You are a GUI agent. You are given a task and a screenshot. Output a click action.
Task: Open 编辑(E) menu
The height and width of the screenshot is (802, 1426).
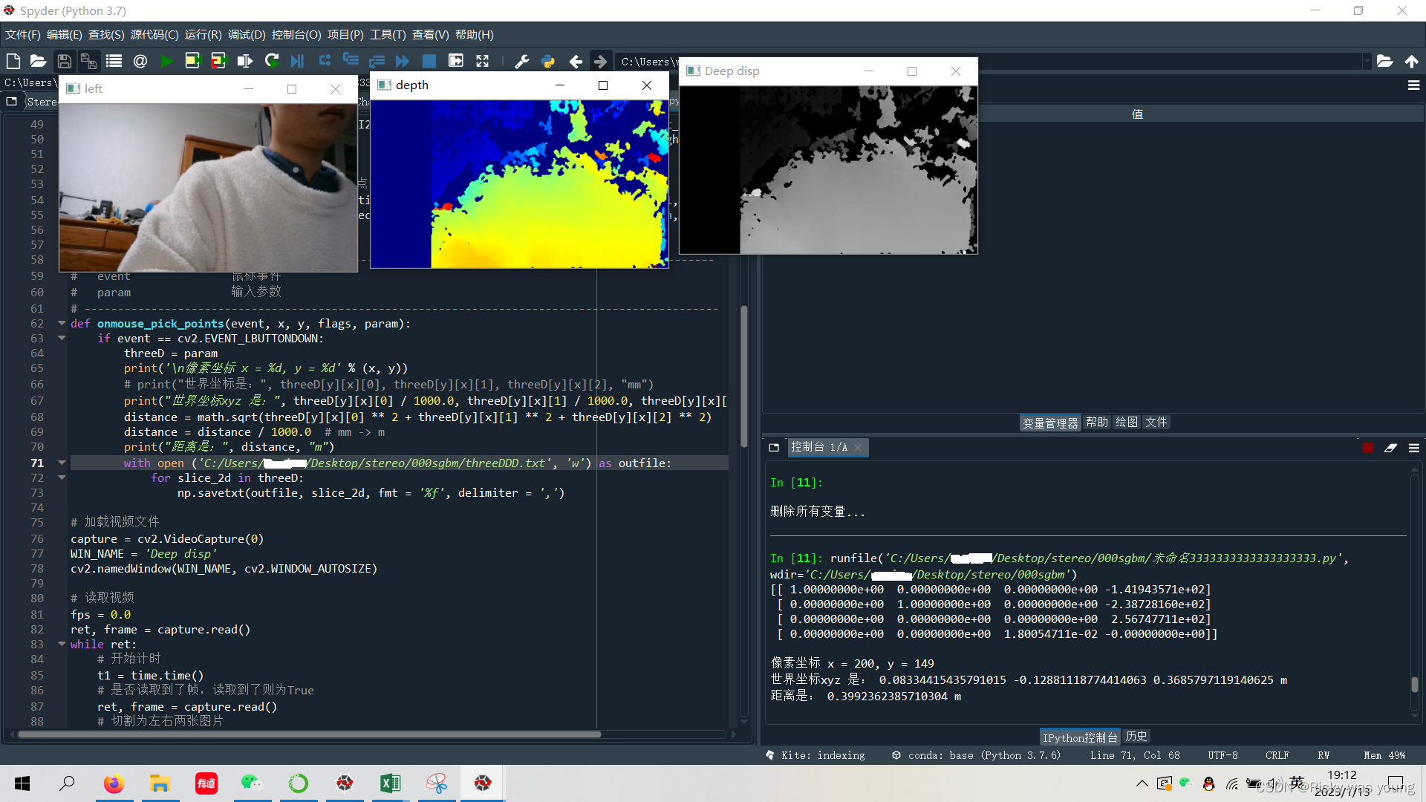(x=64, y=35)
